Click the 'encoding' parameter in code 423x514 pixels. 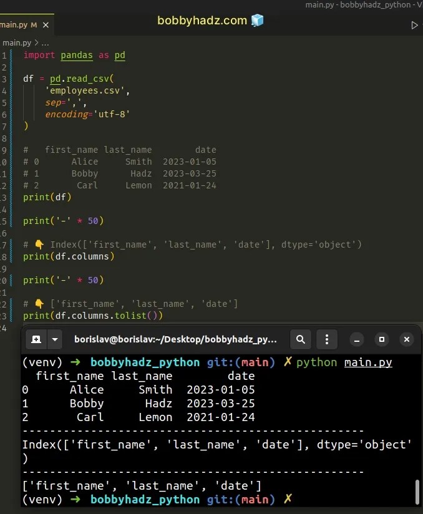coord(66,114)
